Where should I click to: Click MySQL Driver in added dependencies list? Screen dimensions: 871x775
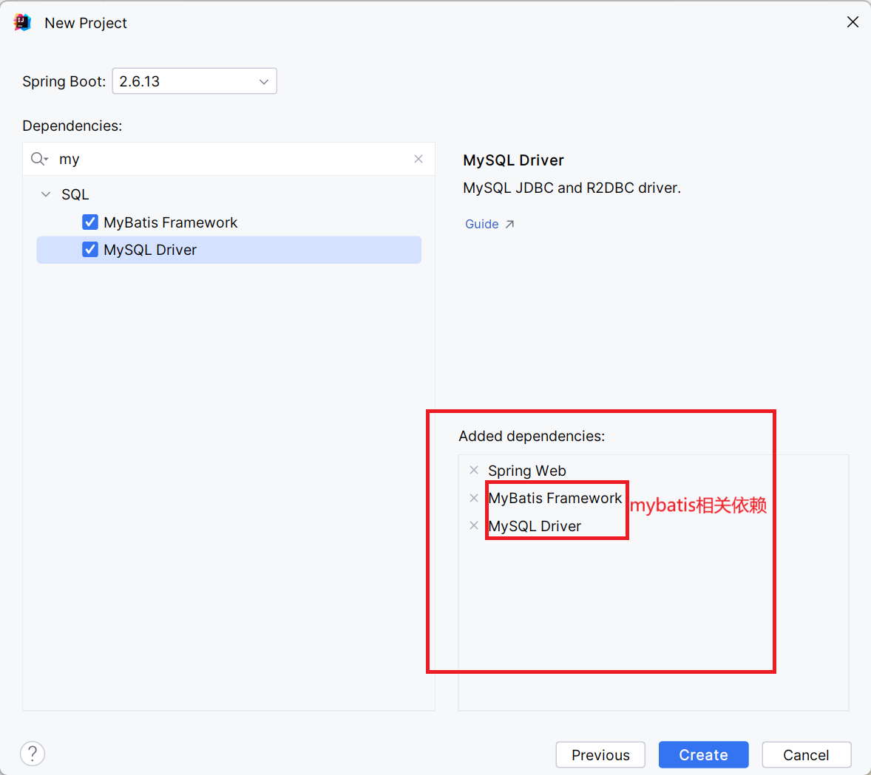click(x=535, y=526)
